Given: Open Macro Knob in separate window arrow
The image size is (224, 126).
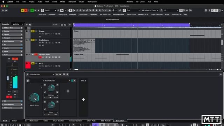Looking at the screenshot, I should [x=75, y=81].
